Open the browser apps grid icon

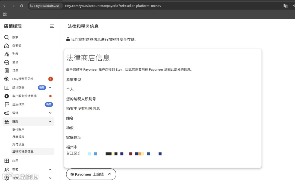[x=5, y=14]
